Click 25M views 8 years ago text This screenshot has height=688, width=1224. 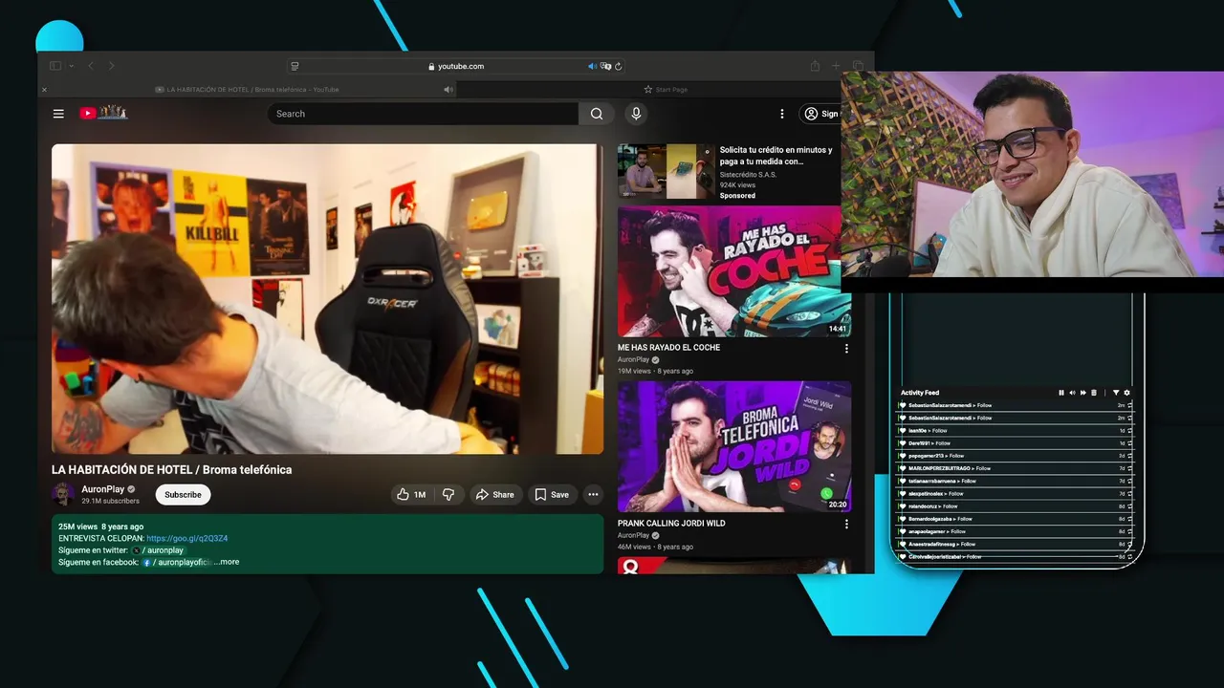pyautogui.click(x=100, y=527)
